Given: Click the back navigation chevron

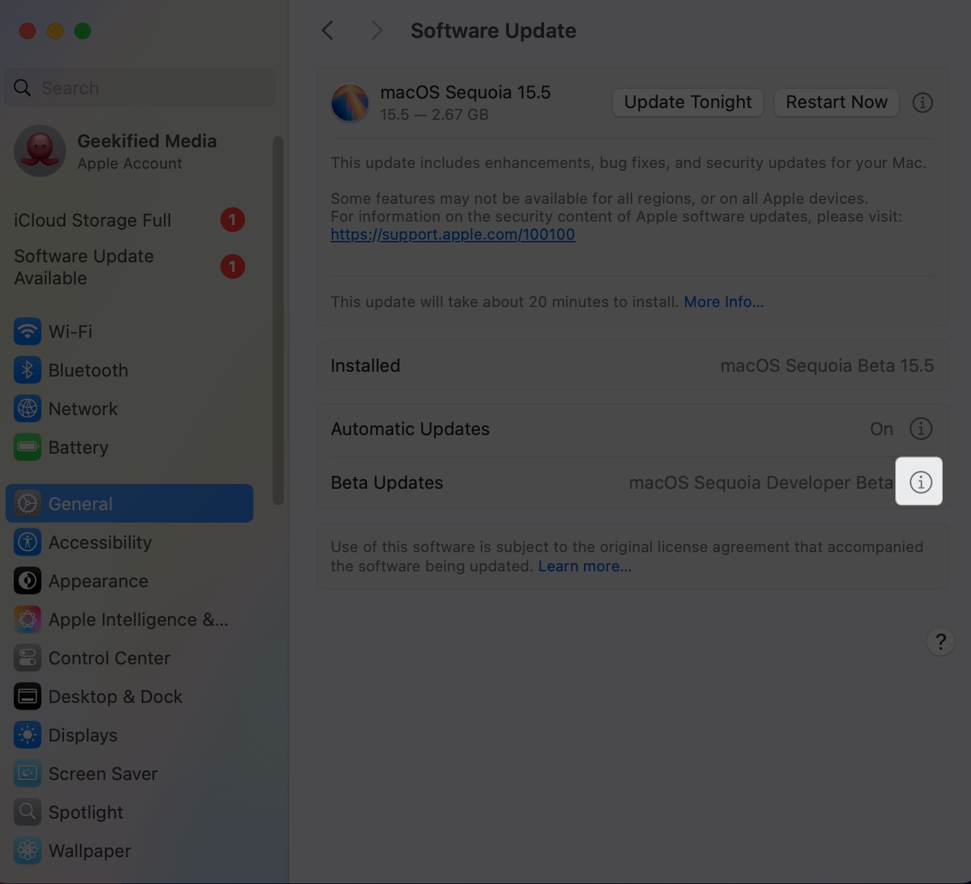Looking at the screenshot, I should pyautogui.click(x=326, y=30).
